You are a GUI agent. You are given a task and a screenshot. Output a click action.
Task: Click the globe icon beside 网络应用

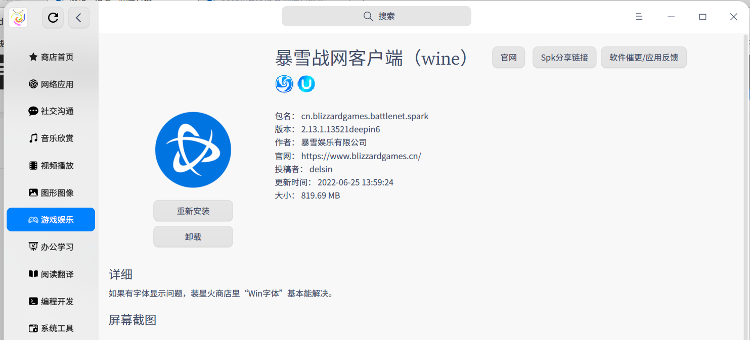click(33, 84)
